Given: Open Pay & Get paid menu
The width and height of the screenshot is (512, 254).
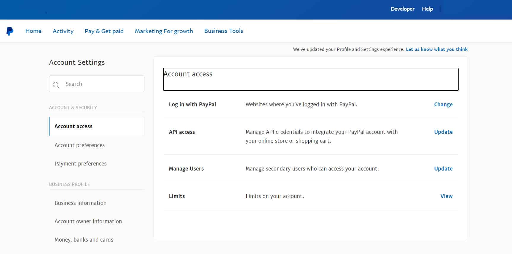Looking at the screenshot, I should (104, 31).
